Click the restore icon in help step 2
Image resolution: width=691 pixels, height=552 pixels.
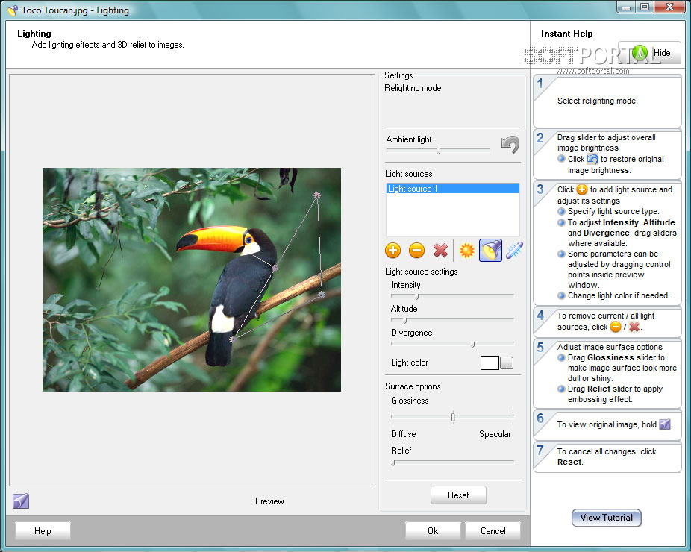click(x=592, y=159)
